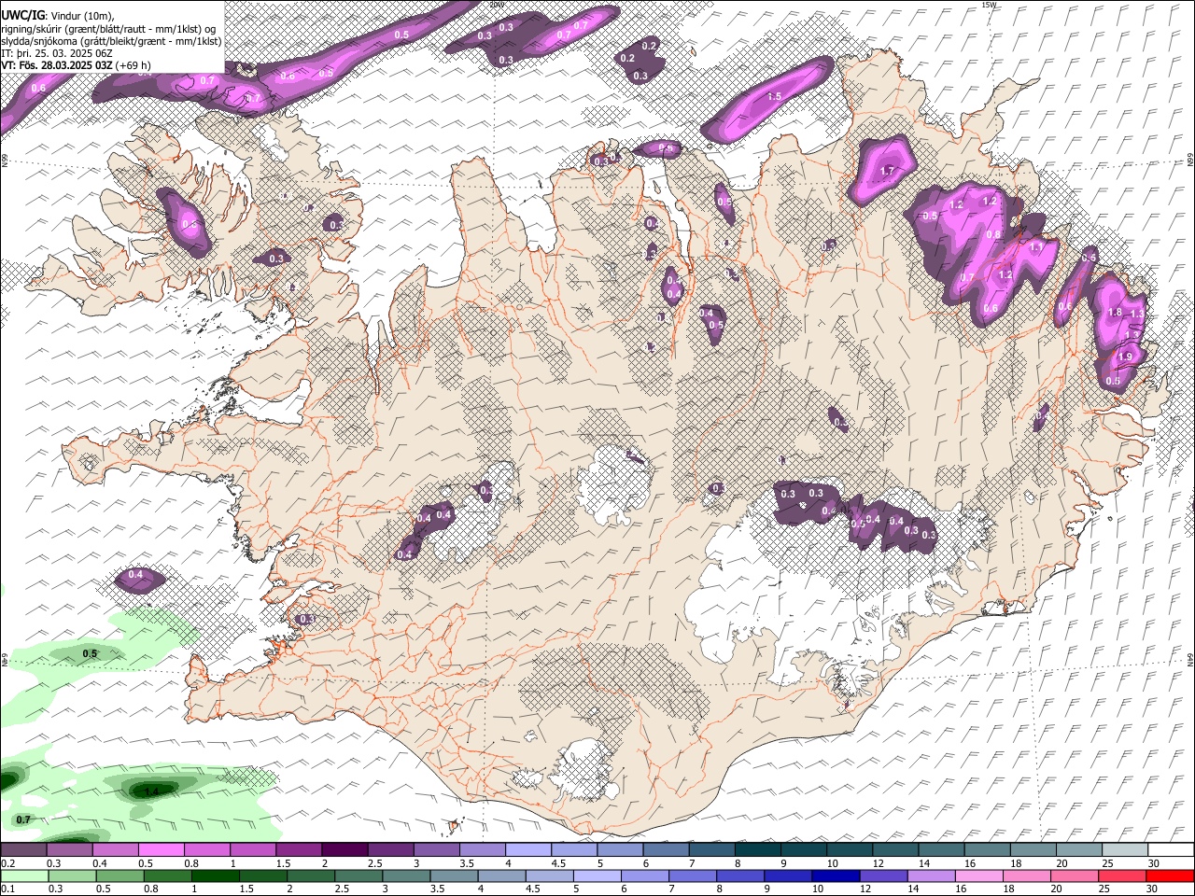Viewport: 1195px width, 896px height.
Task: Select the 'rigning/skúrir' legend description line
Action: point(109,29)
